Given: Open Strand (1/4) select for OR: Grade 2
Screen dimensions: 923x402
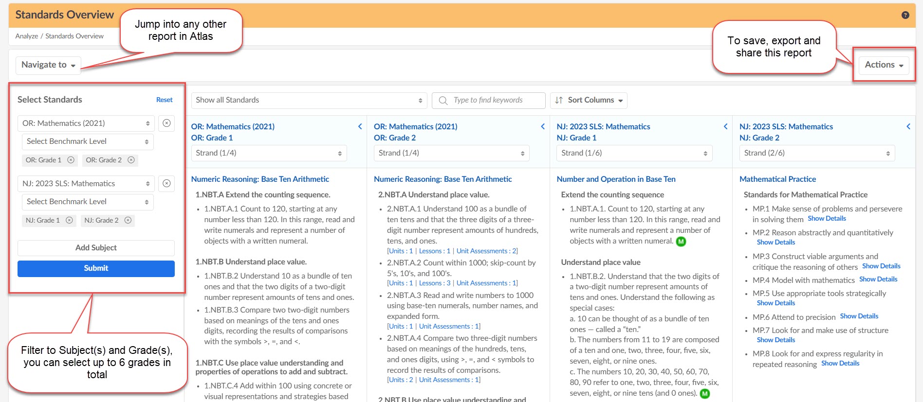Looking at the screenshot, I should [452, 153].
